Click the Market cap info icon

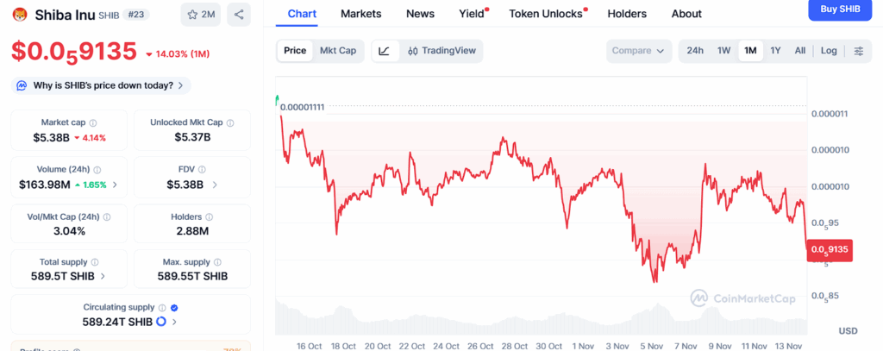(x=93, y=123)
